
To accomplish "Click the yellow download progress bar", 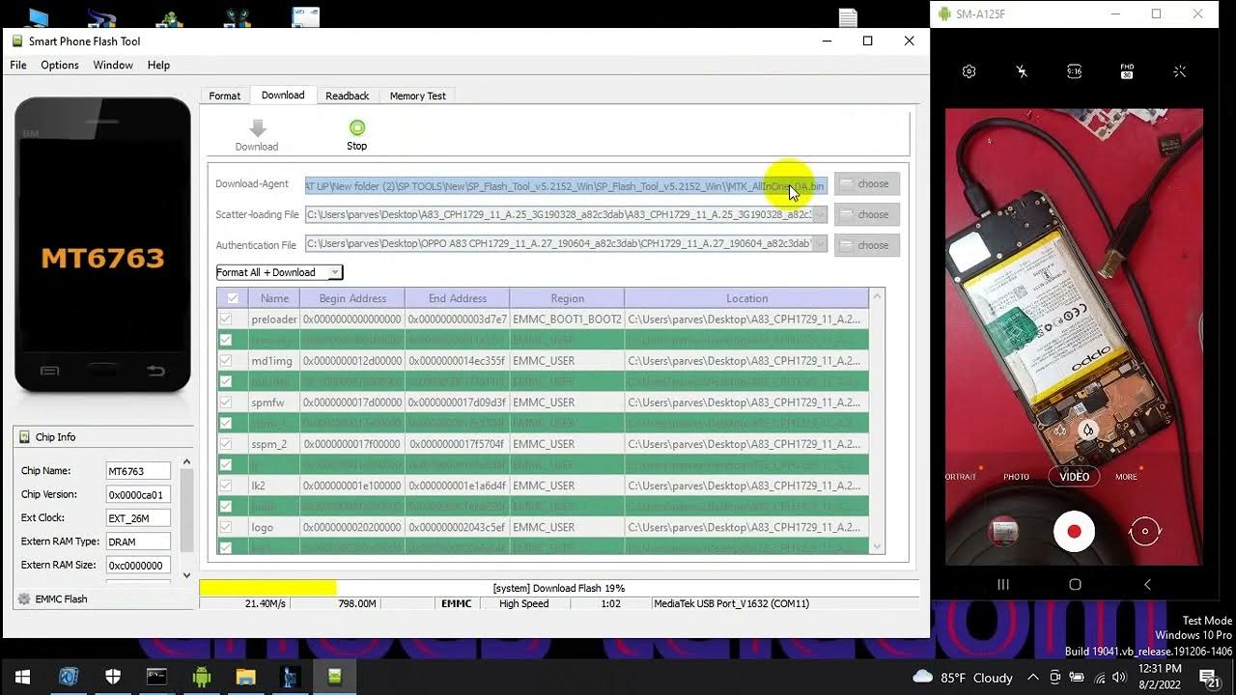I will pyautogui.click(x=268, y=588).
